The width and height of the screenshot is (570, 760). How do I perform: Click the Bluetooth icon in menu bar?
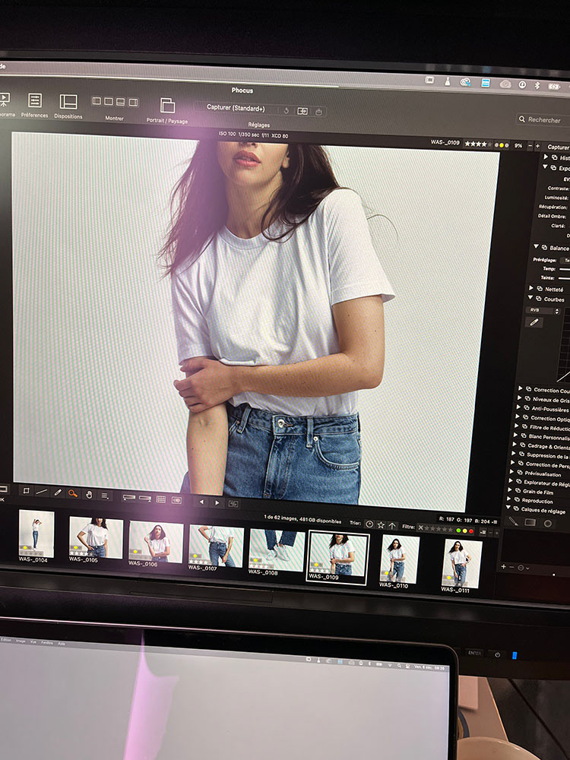click(x=537, y=85)
